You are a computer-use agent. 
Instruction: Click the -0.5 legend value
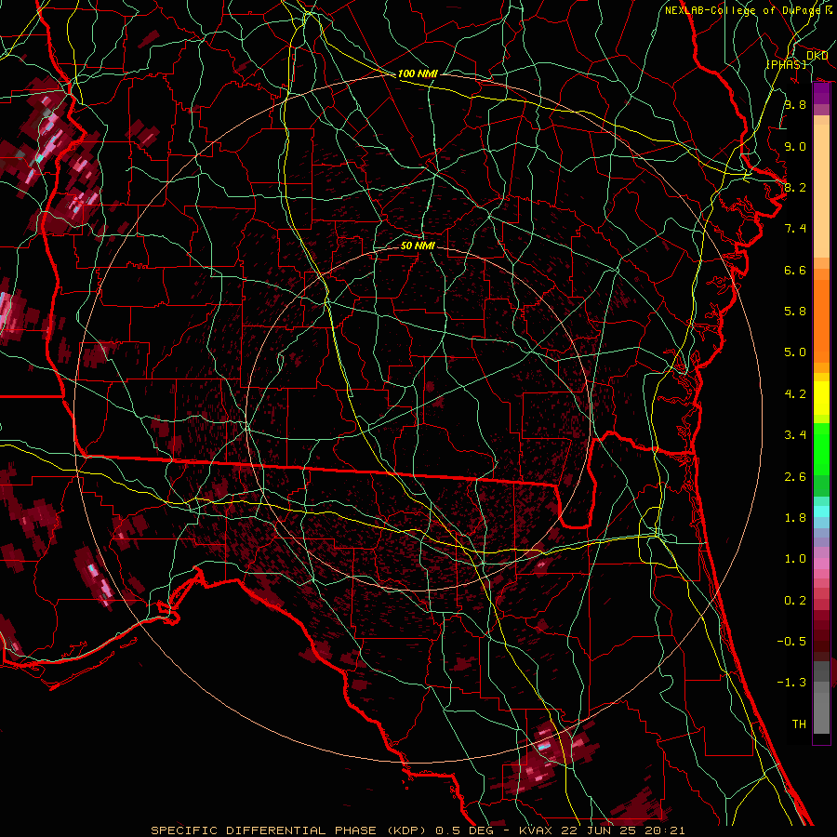791,642
